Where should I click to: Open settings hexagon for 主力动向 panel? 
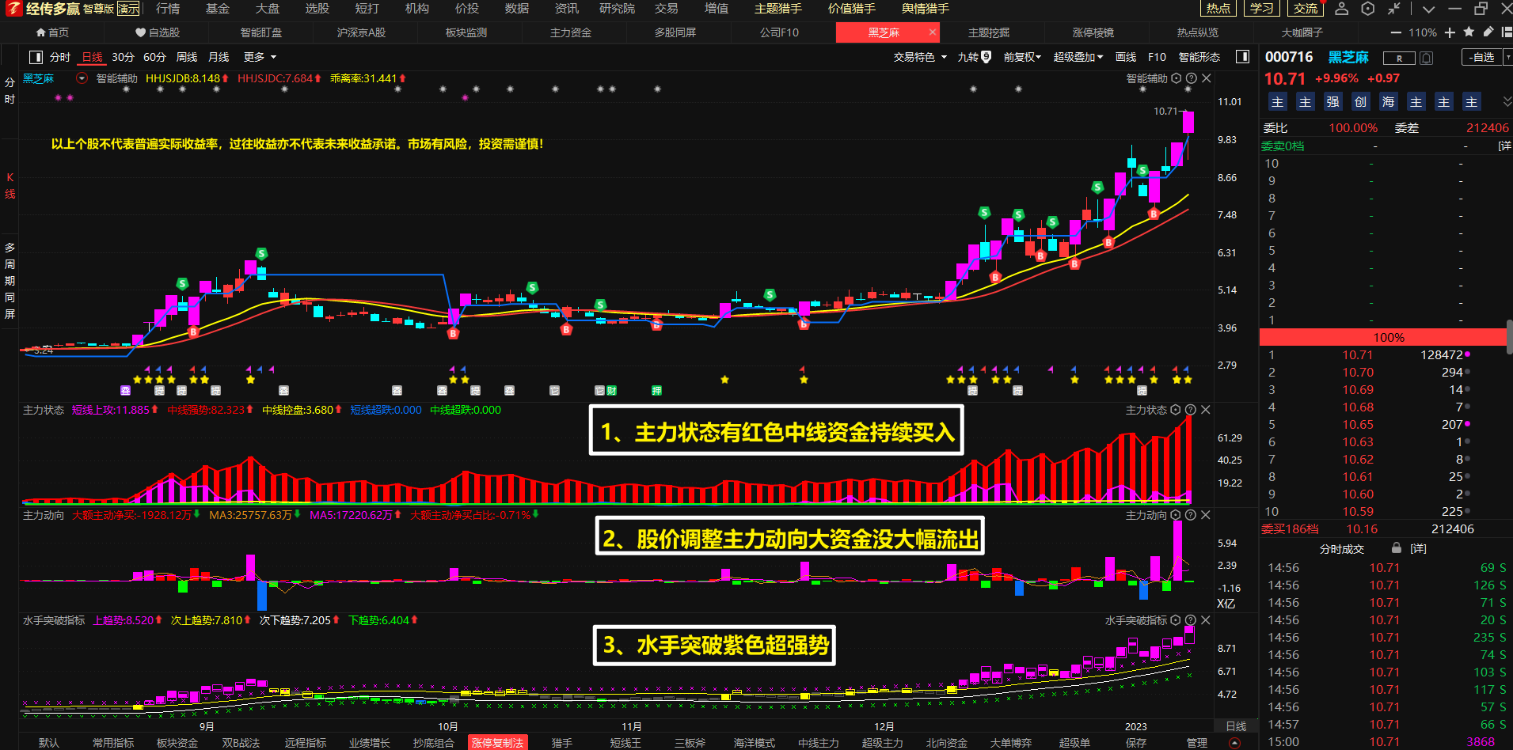tap(1176, 515)
